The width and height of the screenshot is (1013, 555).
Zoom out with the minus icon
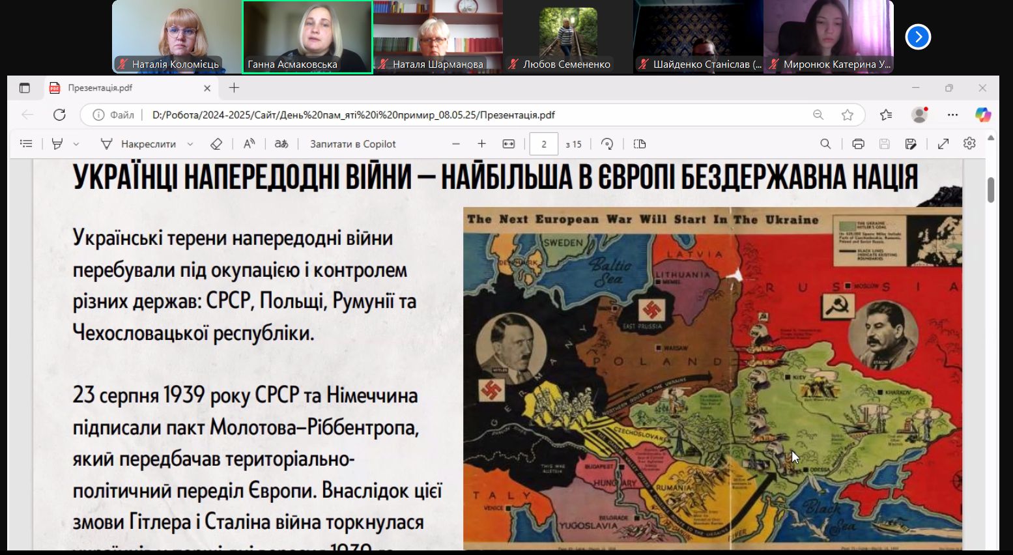[x=456, y=144]
